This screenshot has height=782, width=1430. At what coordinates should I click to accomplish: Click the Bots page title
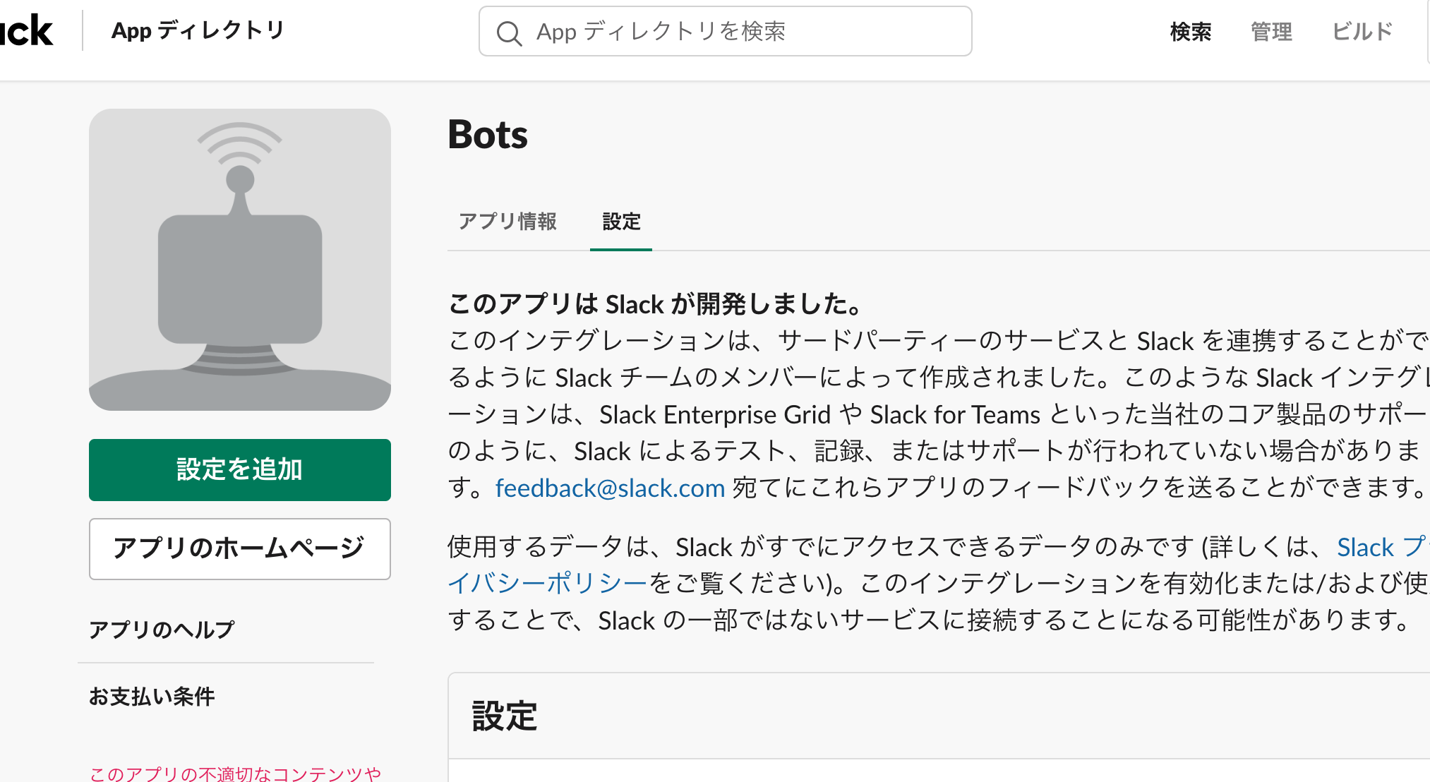coord(488,134)
